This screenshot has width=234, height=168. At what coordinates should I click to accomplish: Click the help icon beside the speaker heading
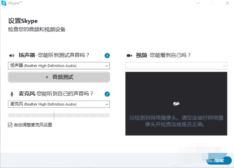coord(107,55)
